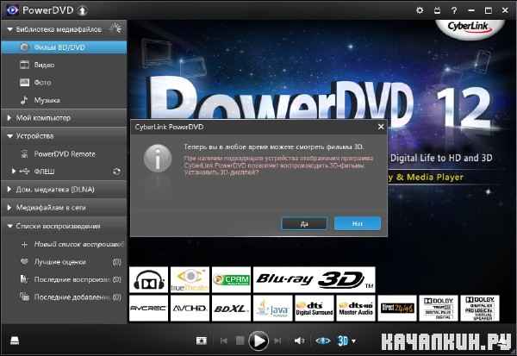Viewport: 517px width, 356px height.
Task: Expand the ФЛЕШ device node arrow
Action: click(x=14, y=171)
